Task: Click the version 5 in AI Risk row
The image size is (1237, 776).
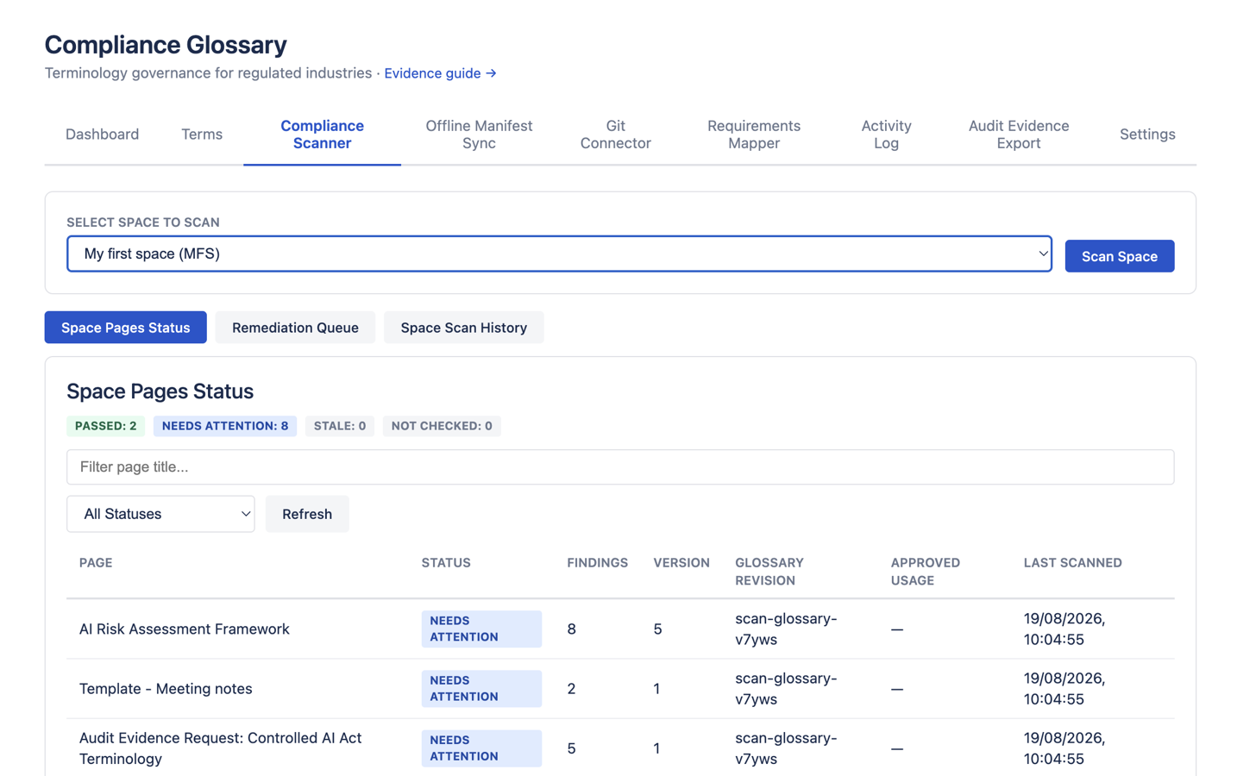Action: 657,629
